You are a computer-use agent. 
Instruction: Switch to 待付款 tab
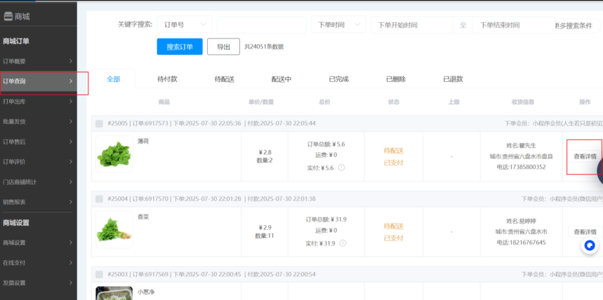click(167, 79)
